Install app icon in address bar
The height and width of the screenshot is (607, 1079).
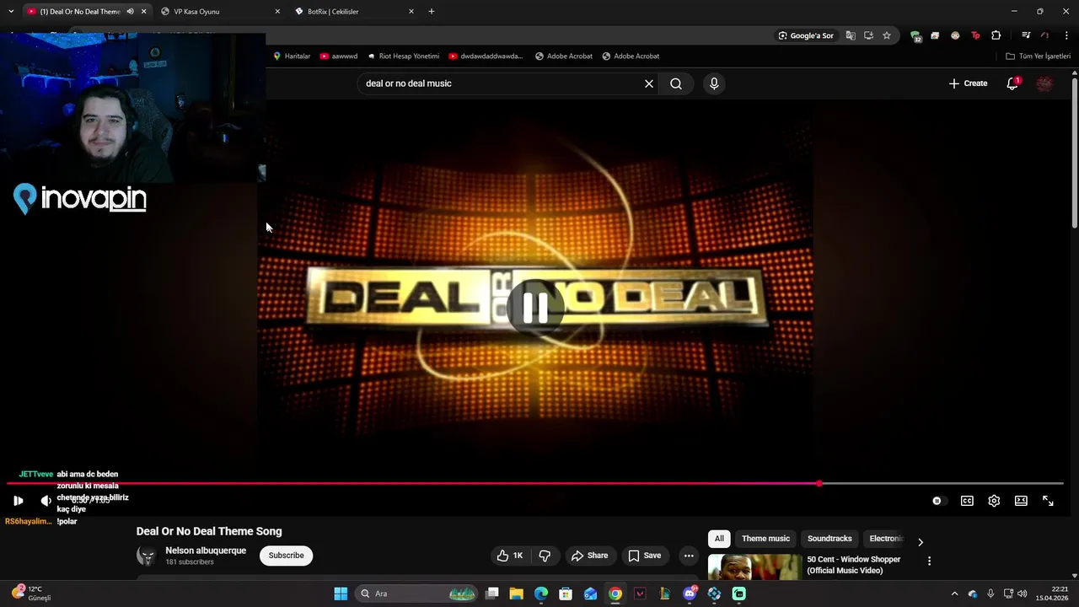(x=868, y=35)
